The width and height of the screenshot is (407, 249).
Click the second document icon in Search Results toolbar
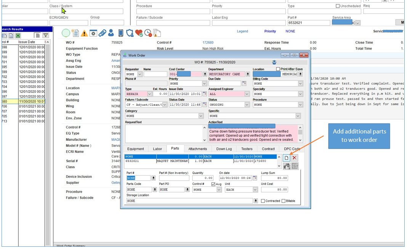(11, 35)
